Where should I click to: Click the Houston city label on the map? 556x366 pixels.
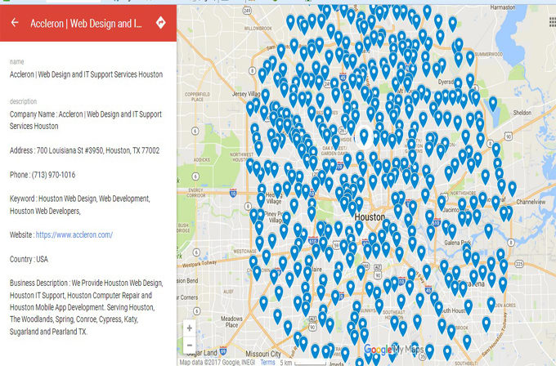click(370, 216)
